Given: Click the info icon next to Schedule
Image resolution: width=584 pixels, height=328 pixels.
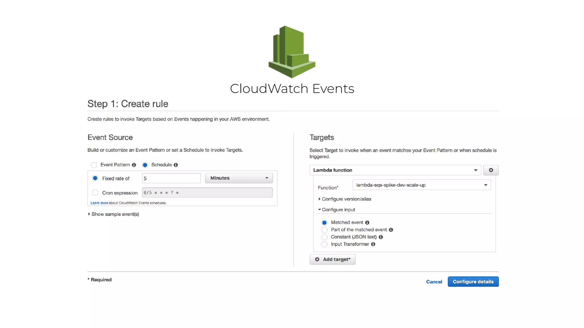Looking at the screenshot, I should tap(176, 165).
